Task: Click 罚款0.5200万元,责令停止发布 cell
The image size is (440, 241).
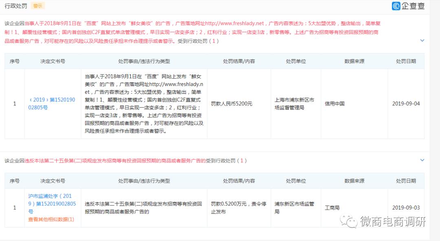Action: (238, 208)
